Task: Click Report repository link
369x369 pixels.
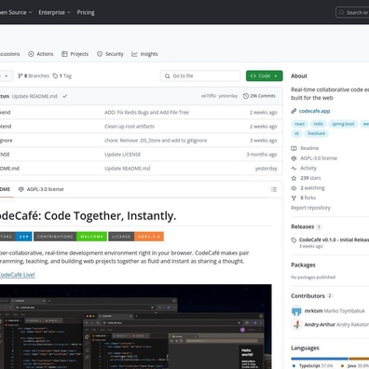Action: point(310,208)
